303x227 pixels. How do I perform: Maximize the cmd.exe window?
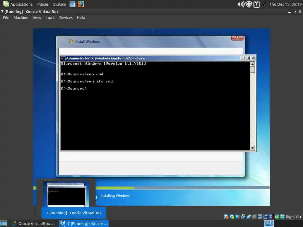pyautogui.click(x=247, y=58)
